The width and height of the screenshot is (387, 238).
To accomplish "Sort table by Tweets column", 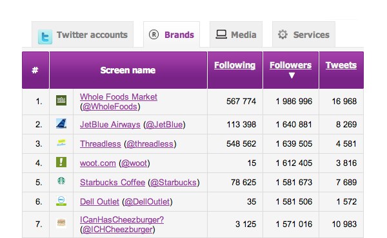I will coord(341,65).
